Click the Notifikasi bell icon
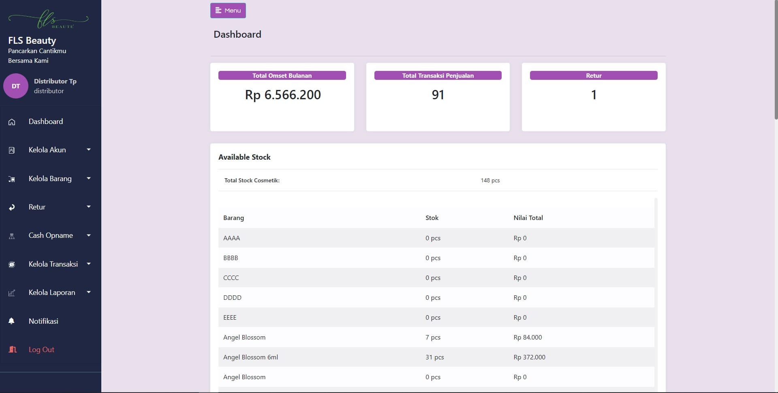778x393 pixels. (x=12, y=321)
